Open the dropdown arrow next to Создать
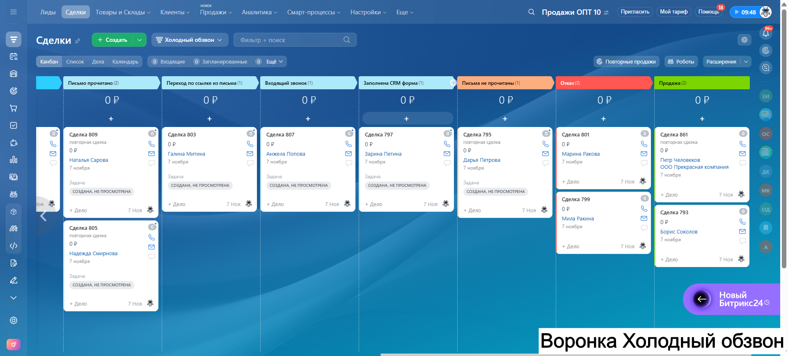This screenshot has height=356, width=788. point(140,40)
